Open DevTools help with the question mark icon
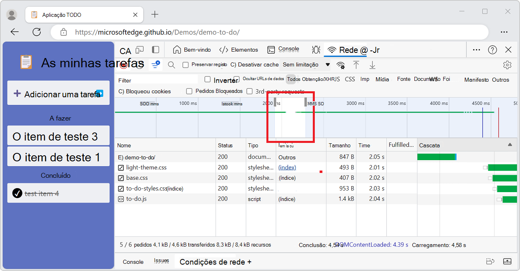Screen dimensions: 520x271 492,49
